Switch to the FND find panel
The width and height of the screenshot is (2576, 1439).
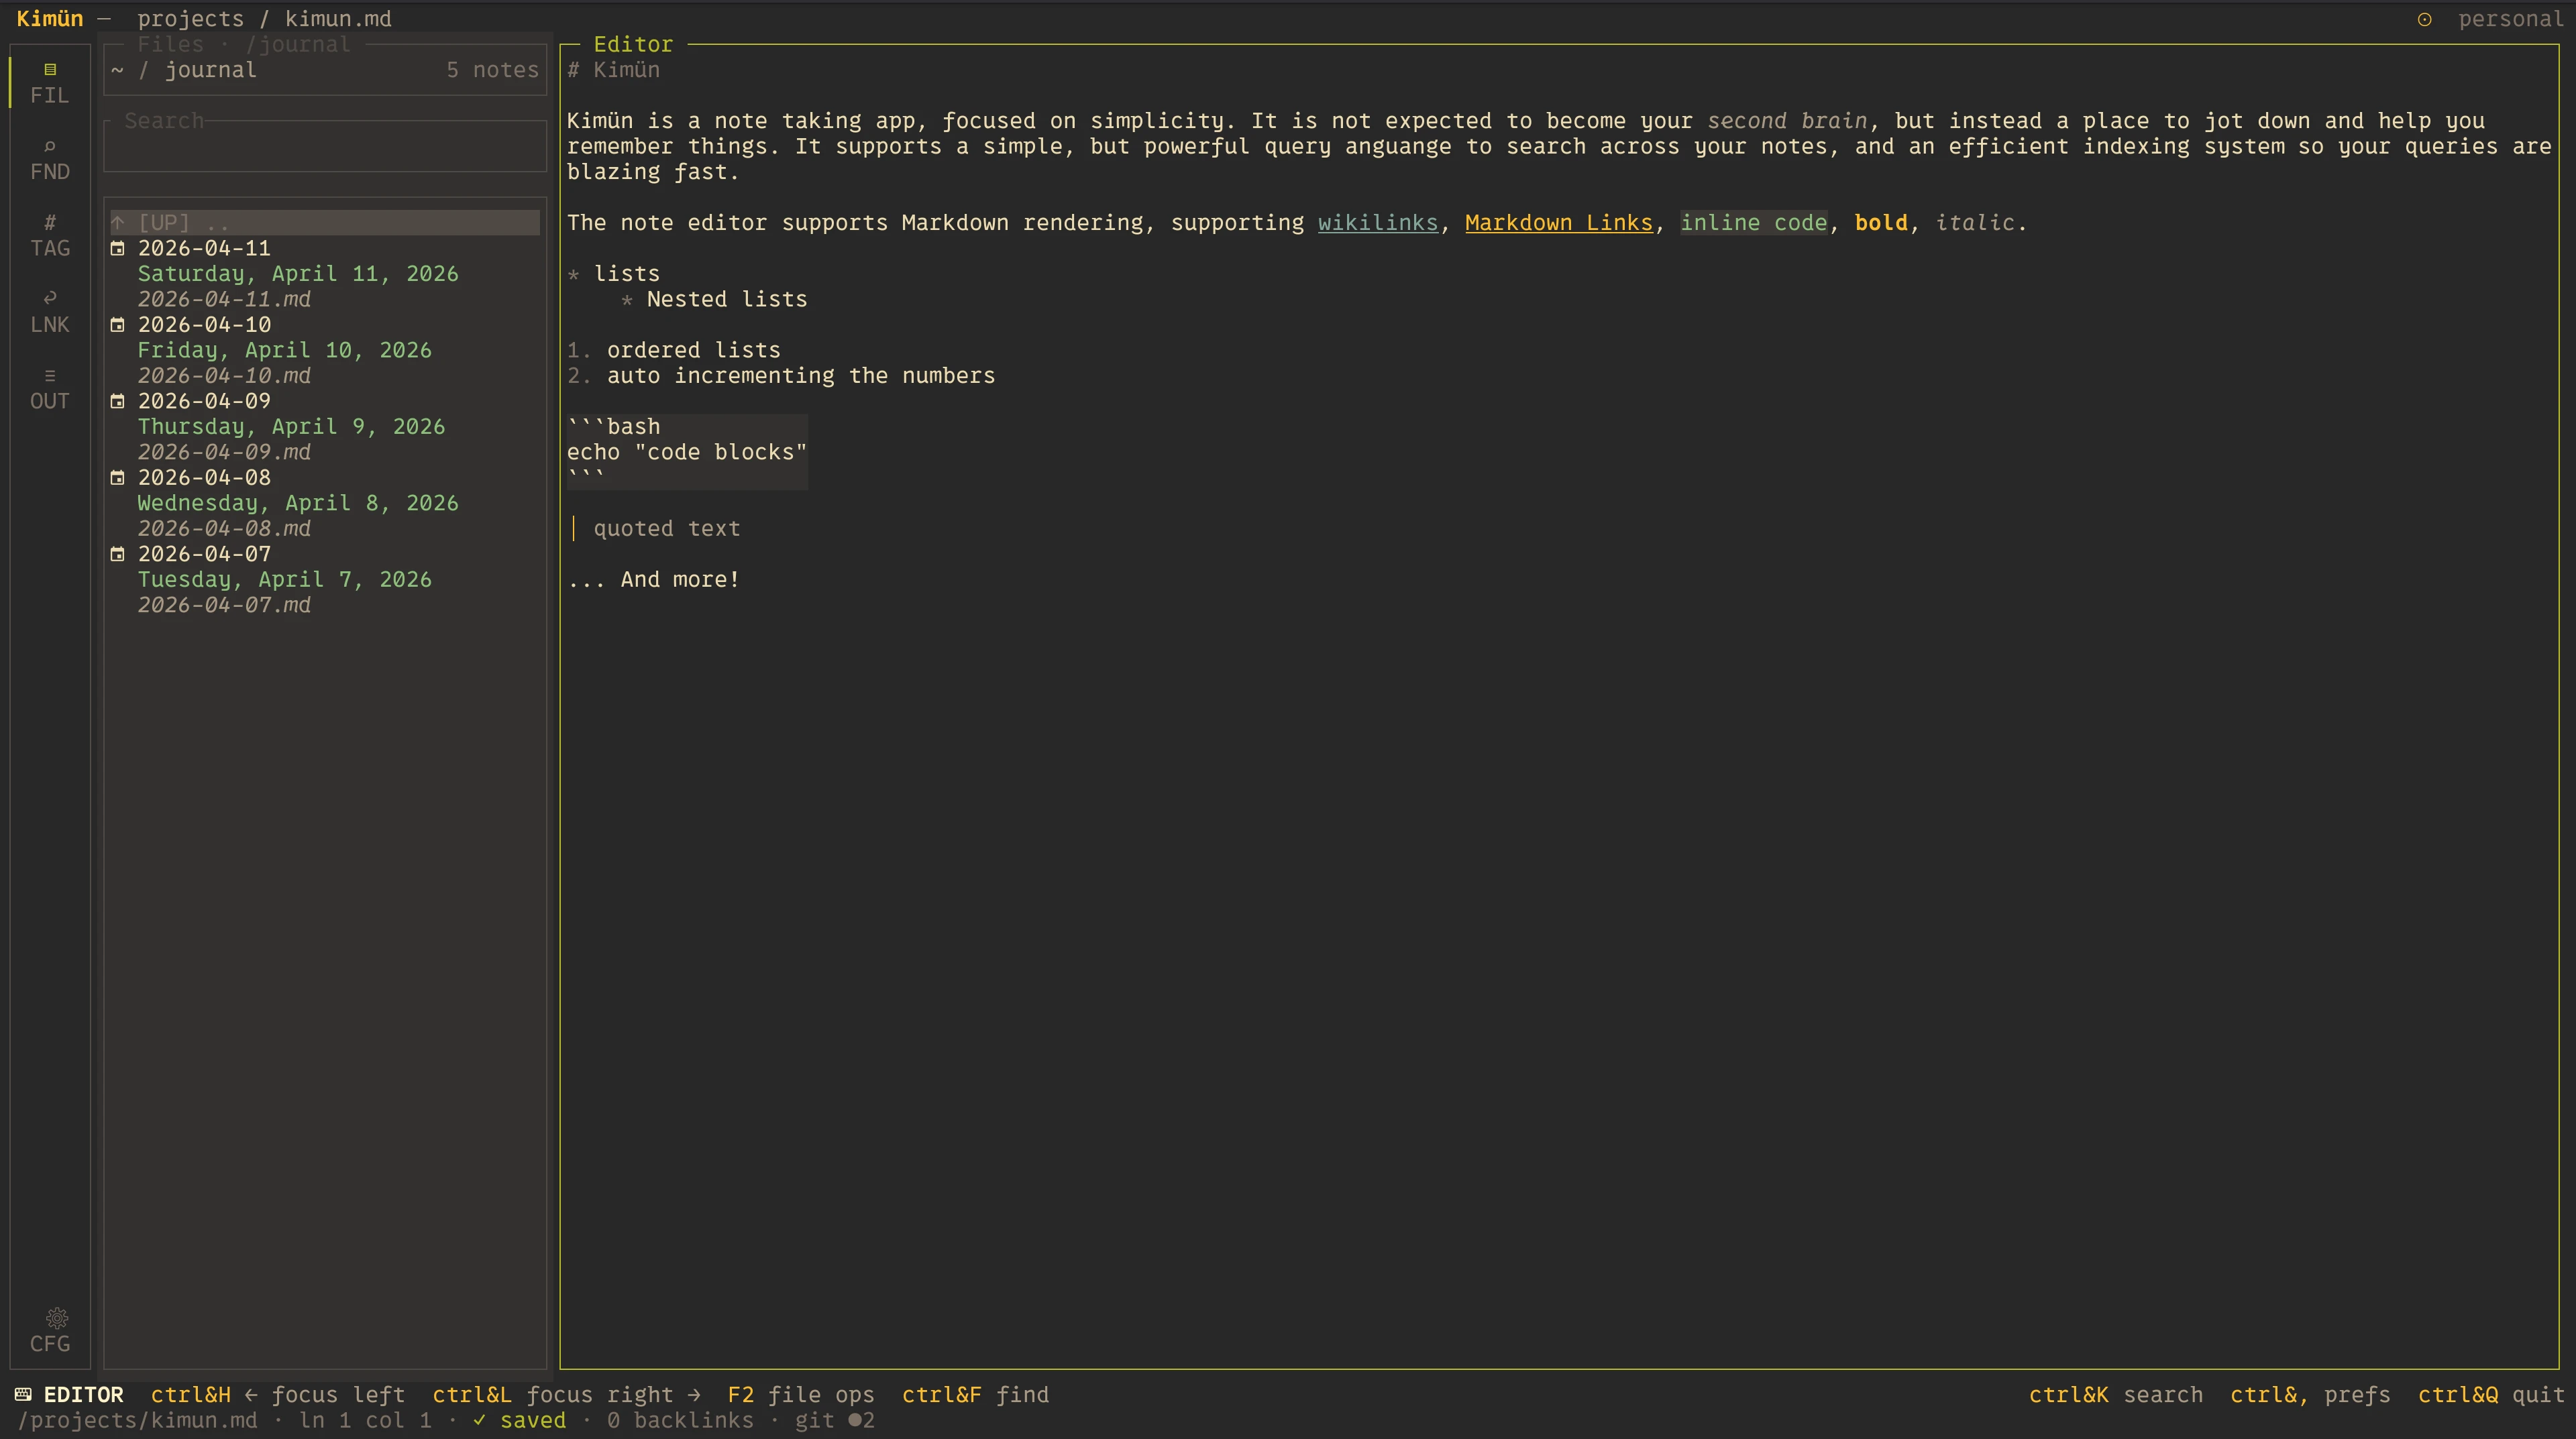[50, 159]
